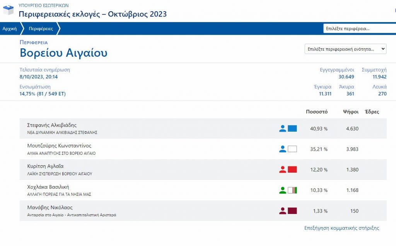Click red person icon for Κυρίτση Αγλαΐα

[283, 170]
